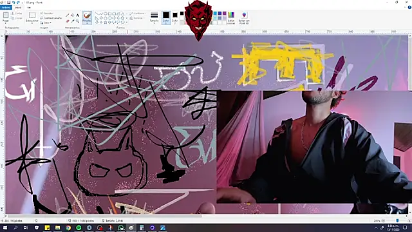Viewport: 412px width, 232px height.
Task: Switch to the Inicio ribbon tab
Action: click(x=18, y=8)
